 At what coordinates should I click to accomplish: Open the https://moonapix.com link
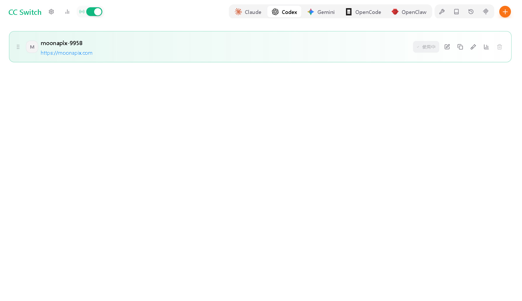pos(66,53)
